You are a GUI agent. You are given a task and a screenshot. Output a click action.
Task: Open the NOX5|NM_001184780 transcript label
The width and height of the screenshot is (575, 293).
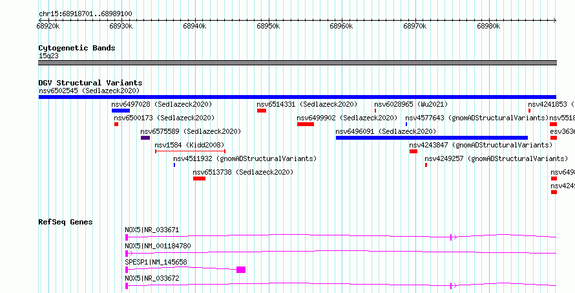(x=158, y=246)
